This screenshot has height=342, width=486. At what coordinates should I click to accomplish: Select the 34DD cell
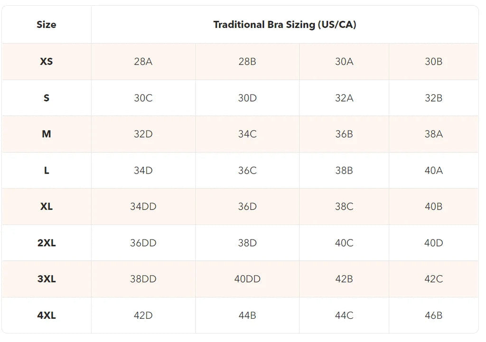pyautogui.click(x=143, y=207)
